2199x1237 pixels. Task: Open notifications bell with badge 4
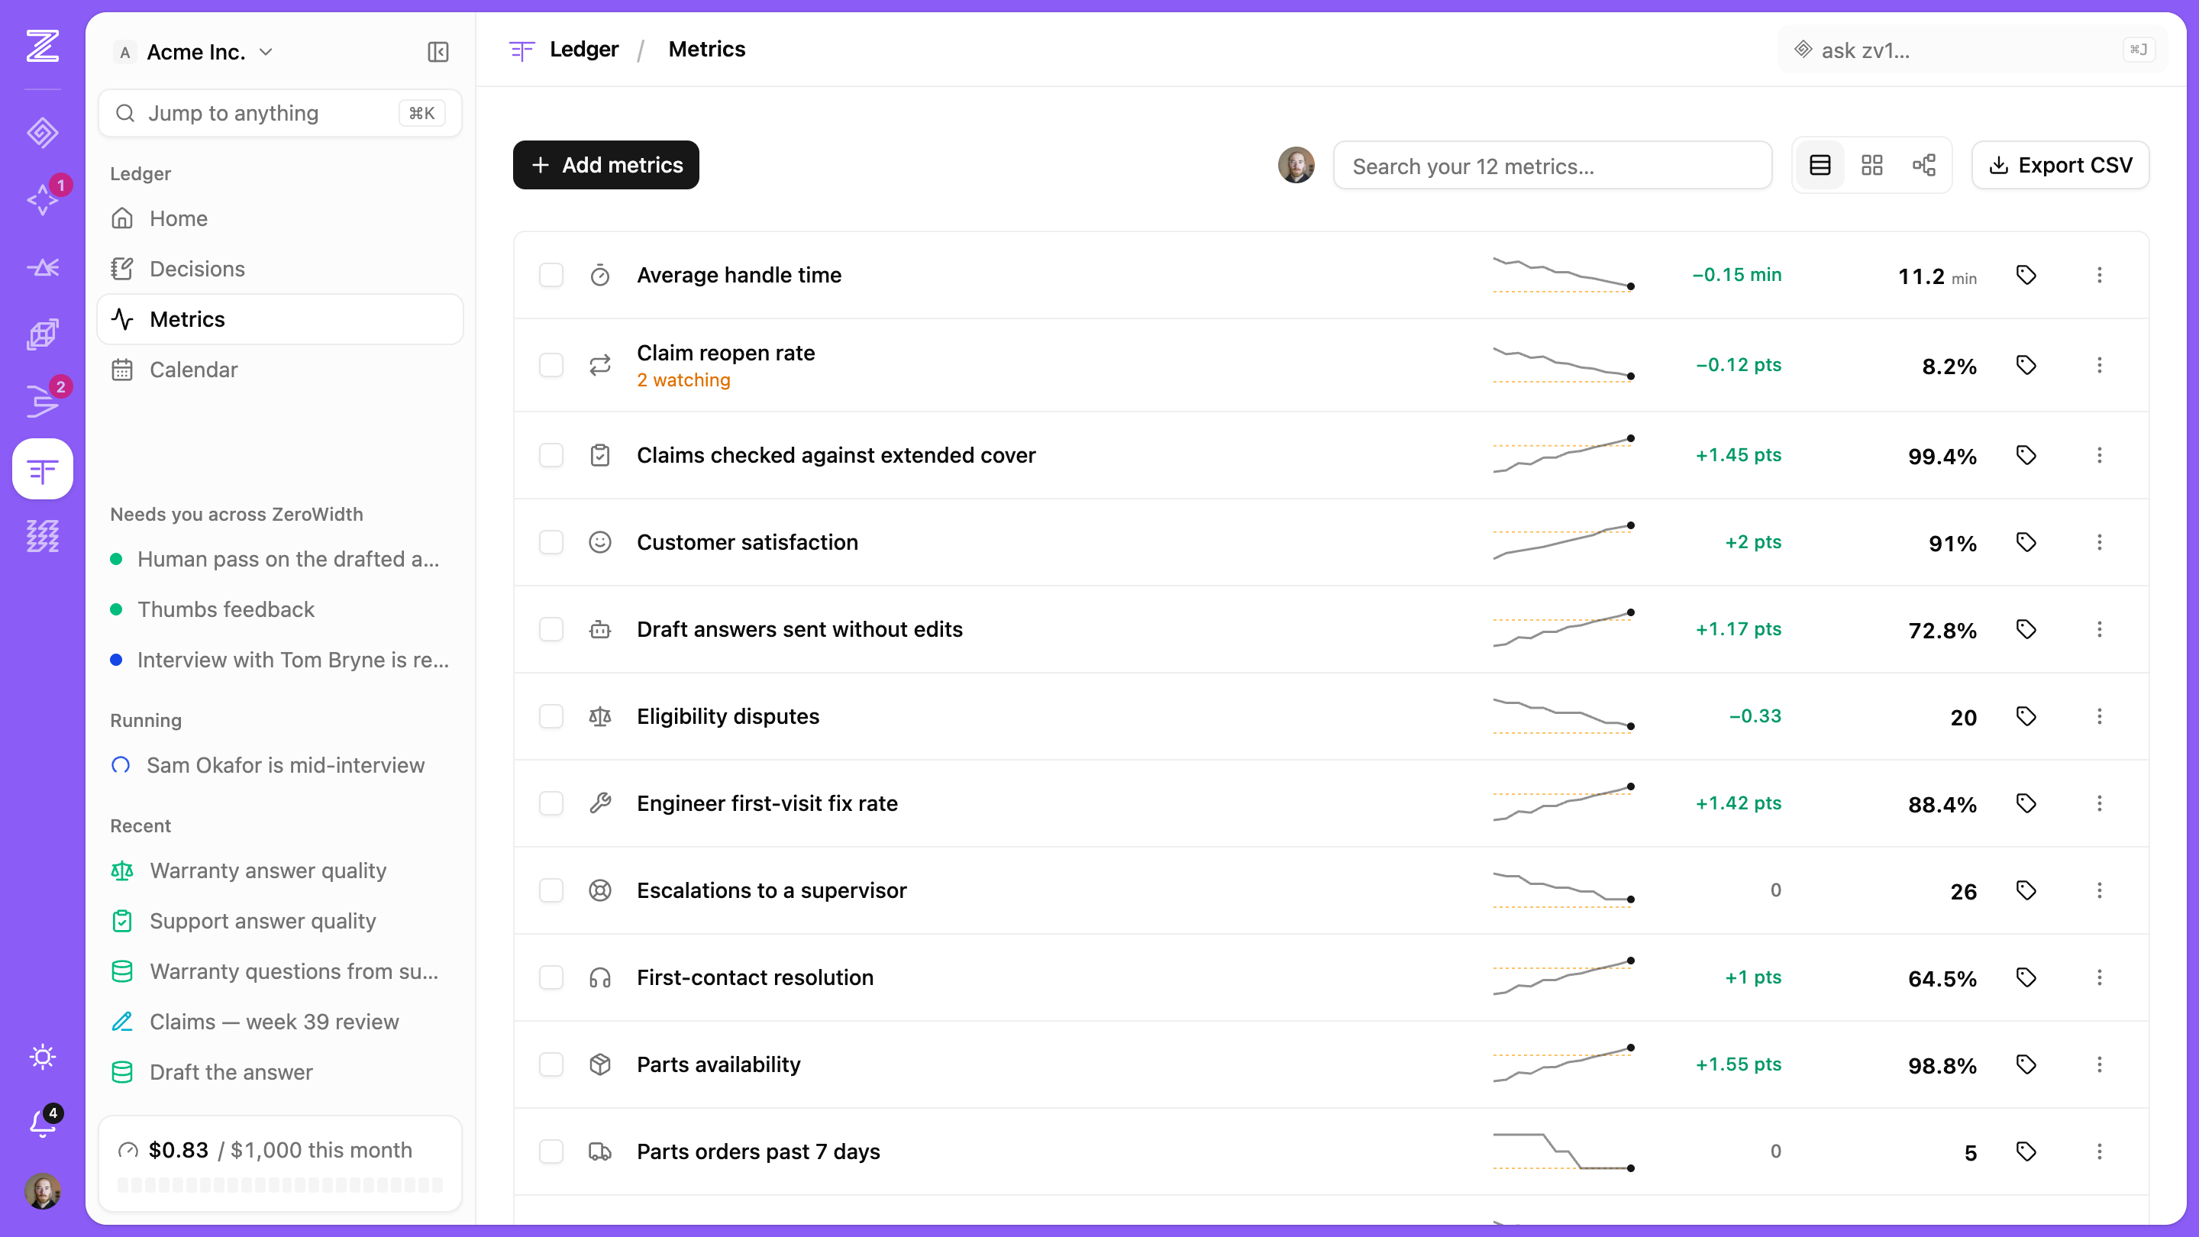44,1122
